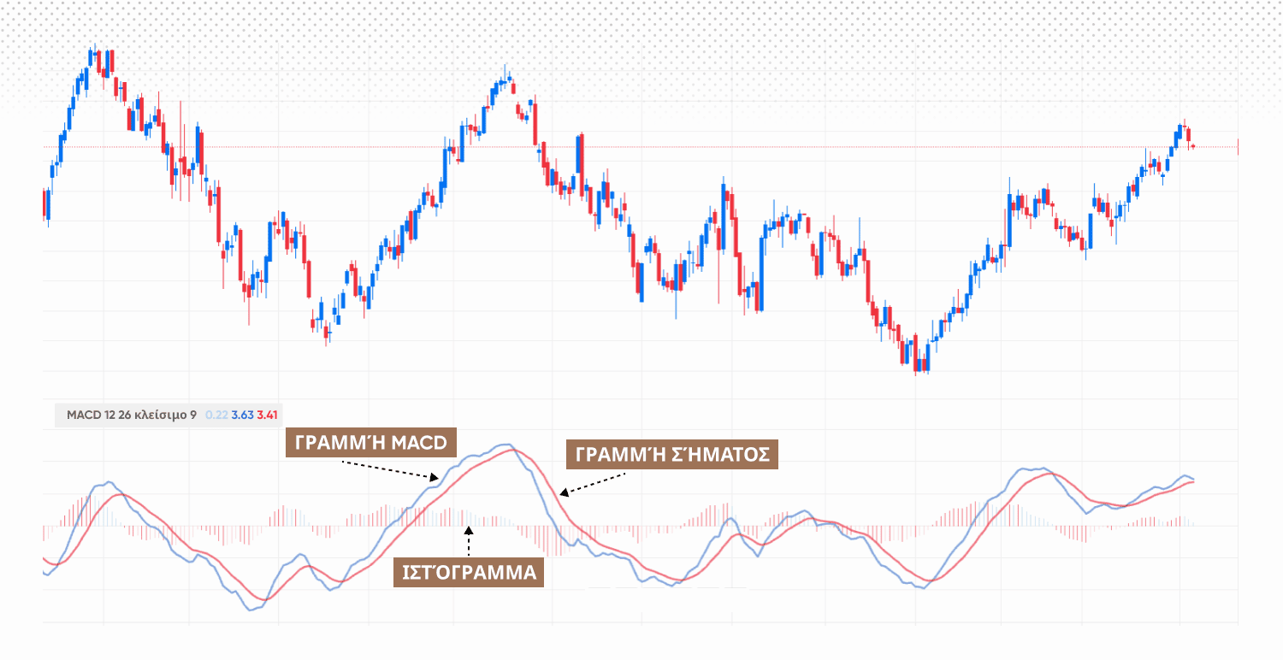Viewport: 1283px width, 660px height.
Task: Click the ΓΡΑΜΜΉ ΣΉΜΑΤΟΣ label box
Action: (672, 454)
